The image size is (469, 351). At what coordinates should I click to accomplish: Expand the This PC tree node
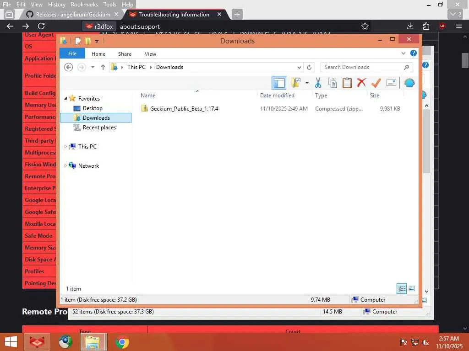click(x=65, y=147)
